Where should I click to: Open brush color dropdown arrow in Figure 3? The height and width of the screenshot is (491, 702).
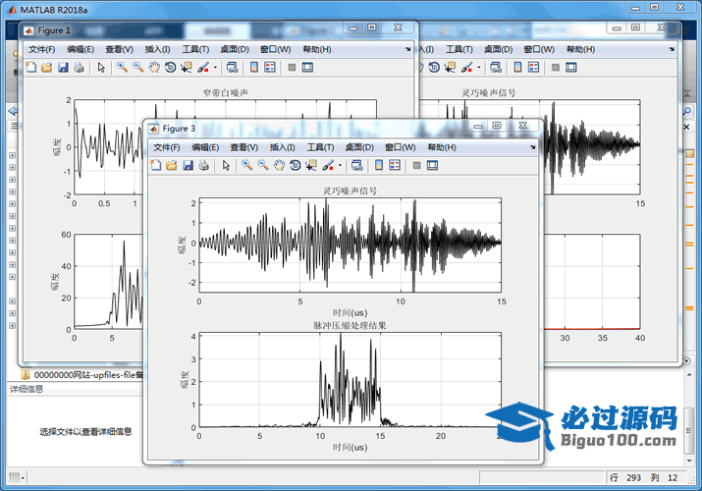click(340, 166)
